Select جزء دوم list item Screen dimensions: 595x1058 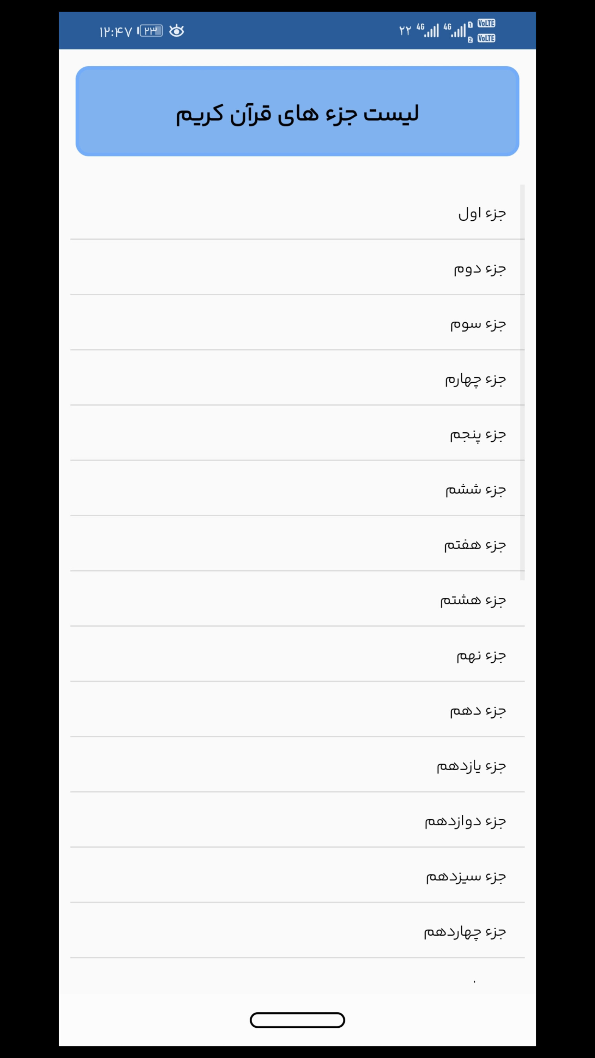(297, 269)
